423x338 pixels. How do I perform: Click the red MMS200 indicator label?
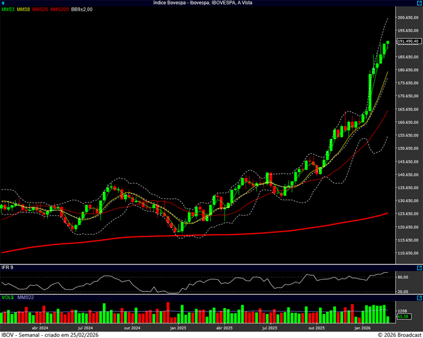[x=59, y=10]
